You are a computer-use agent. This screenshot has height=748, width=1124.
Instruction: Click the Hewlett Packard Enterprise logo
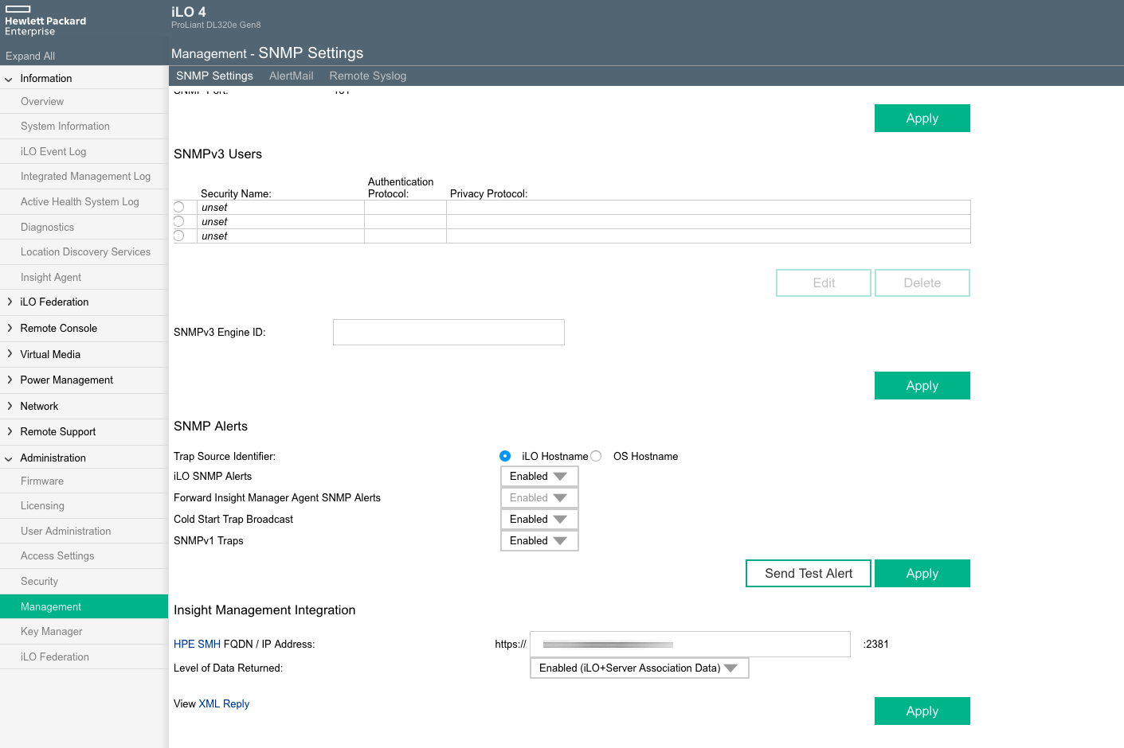click(45, 21)
